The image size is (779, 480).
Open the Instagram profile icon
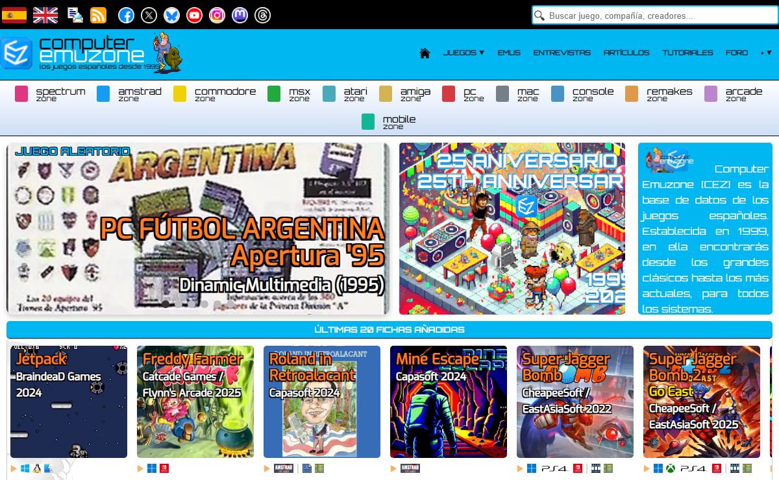pos(217,15)
